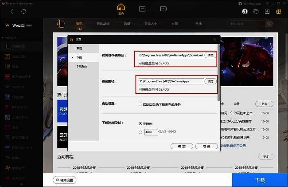
Task: Open the video/live icon in top navigation
Action: click(x=163, y=8)
